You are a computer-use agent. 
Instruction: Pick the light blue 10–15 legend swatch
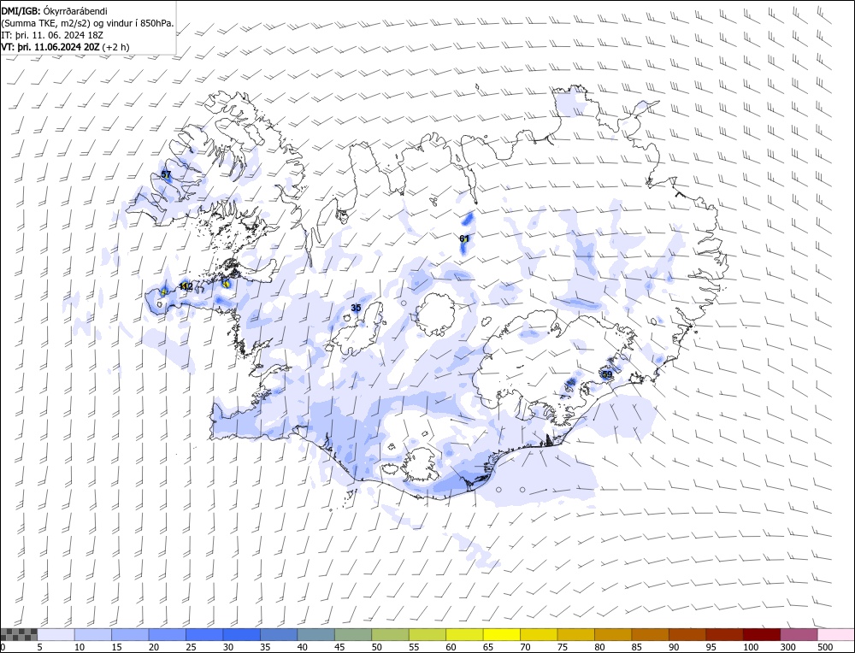[x=93, y=634]
